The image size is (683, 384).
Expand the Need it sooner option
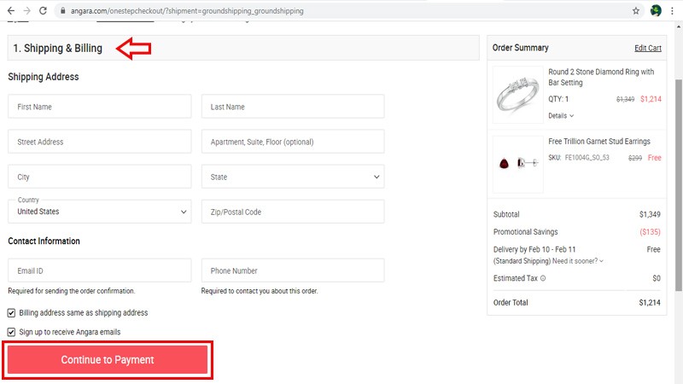click(x=577, y=260)
